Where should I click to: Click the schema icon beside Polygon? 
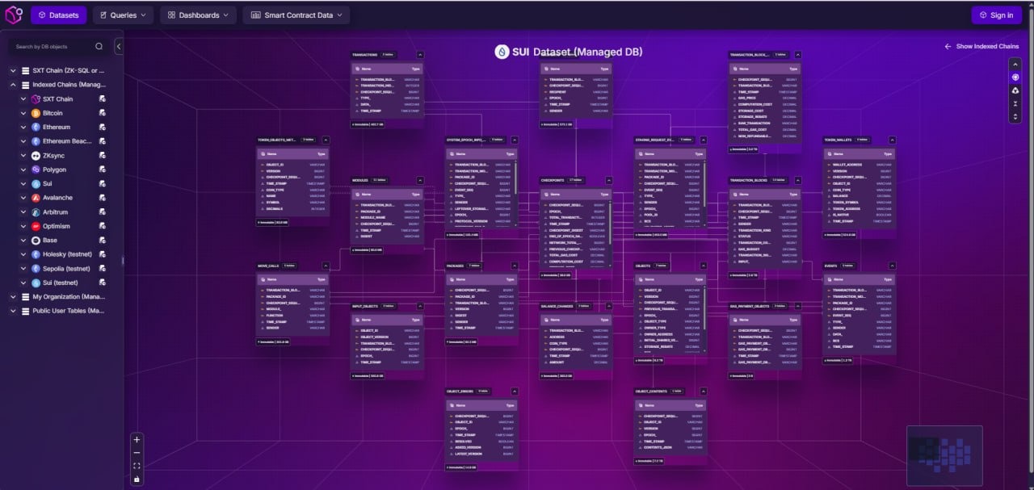[103, 170]
